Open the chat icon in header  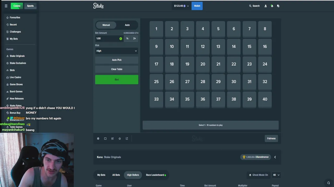278,6
